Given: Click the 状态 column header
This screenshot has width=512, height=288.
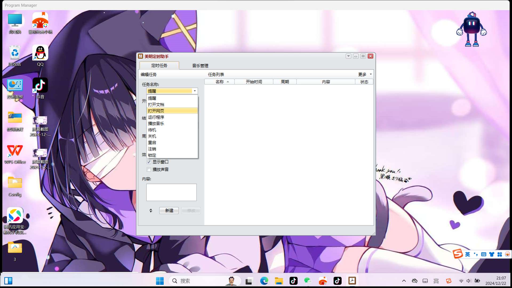Looking at the screenshot, I should pos(364,82).
